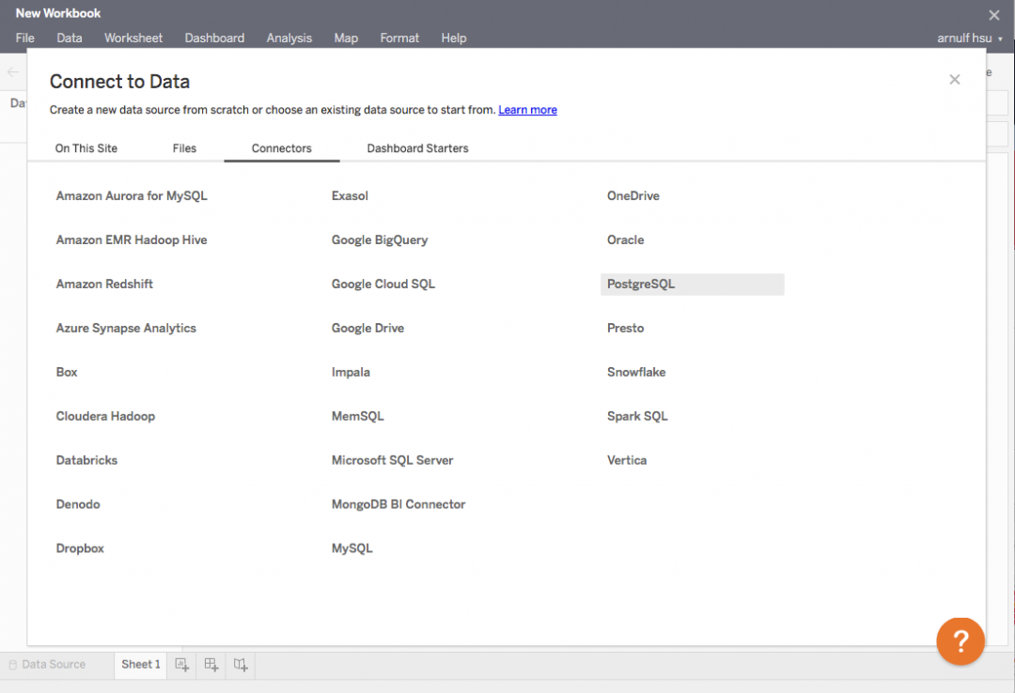Screen dimensions: 1015x693
Task: Select the Snowflake connector
Action: [636, 372]
